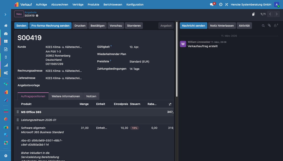
Task: Expand the left sidebar with the chevron
Action: point(6,14)
